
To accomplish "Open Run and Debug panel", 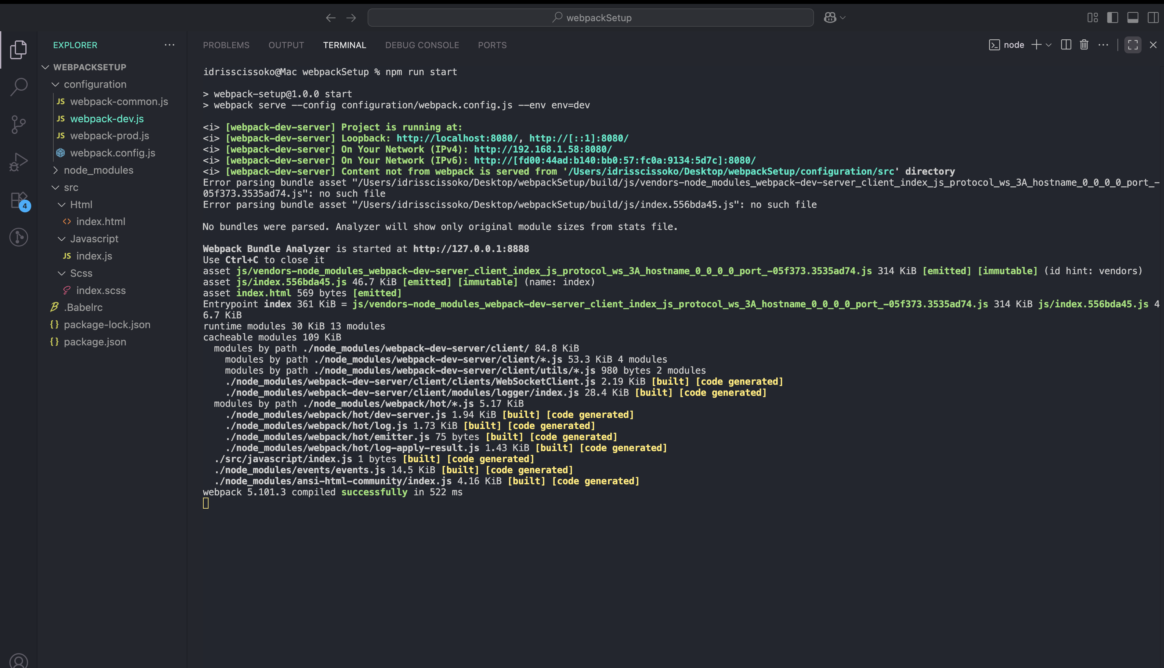I will 19,162.
